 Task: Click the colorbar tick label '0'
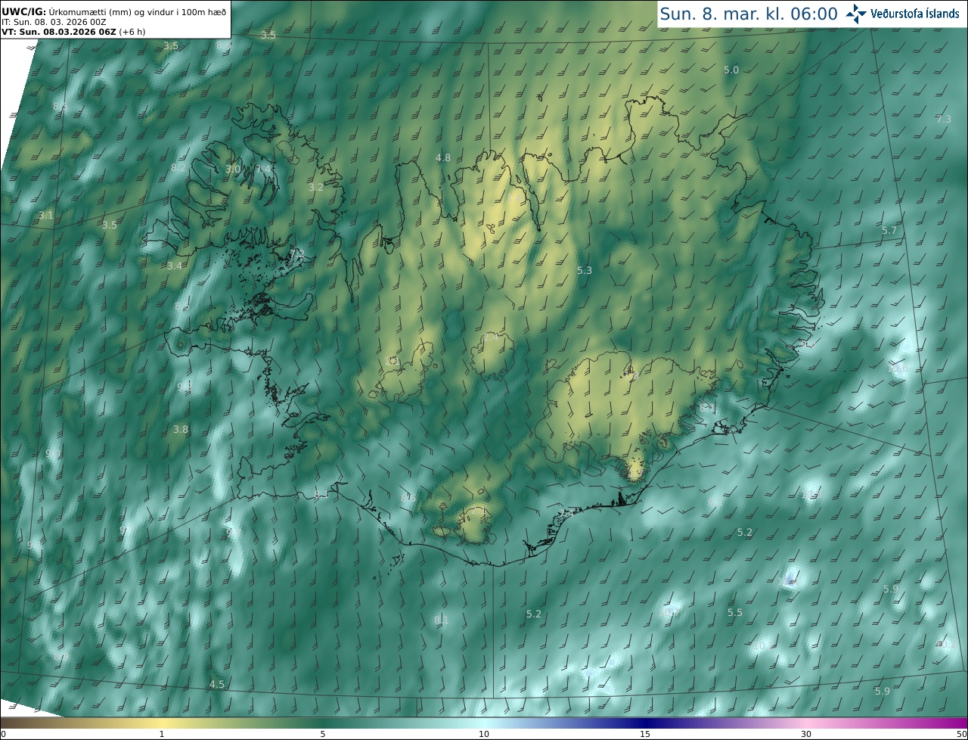(3, 734)
